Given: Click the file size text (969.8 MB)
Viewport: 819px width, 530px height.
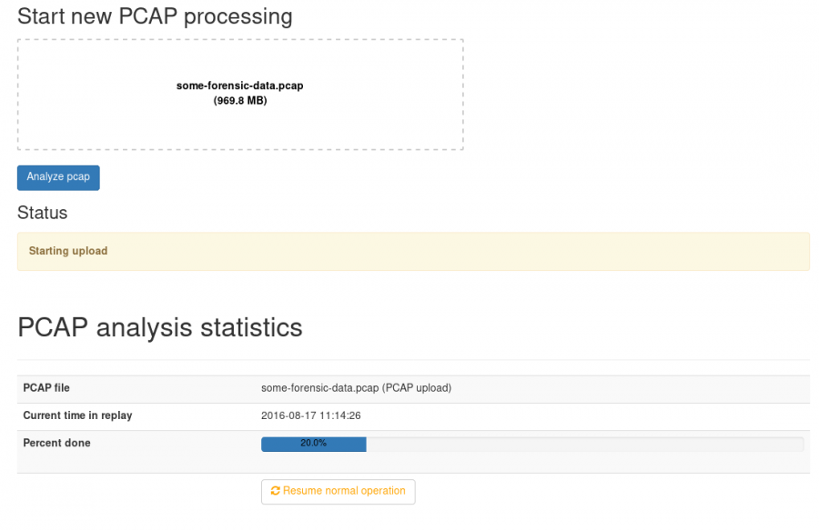Looking at the screenshot, I should coord(239,100).
